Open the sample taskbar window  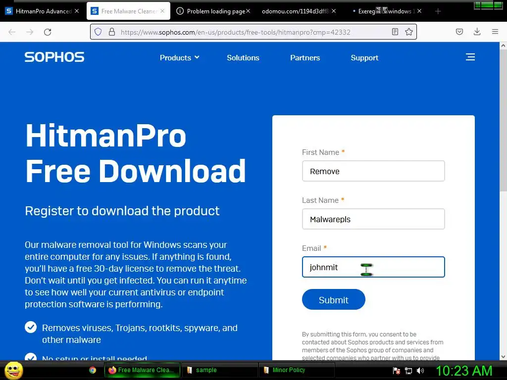coord(219,370)
